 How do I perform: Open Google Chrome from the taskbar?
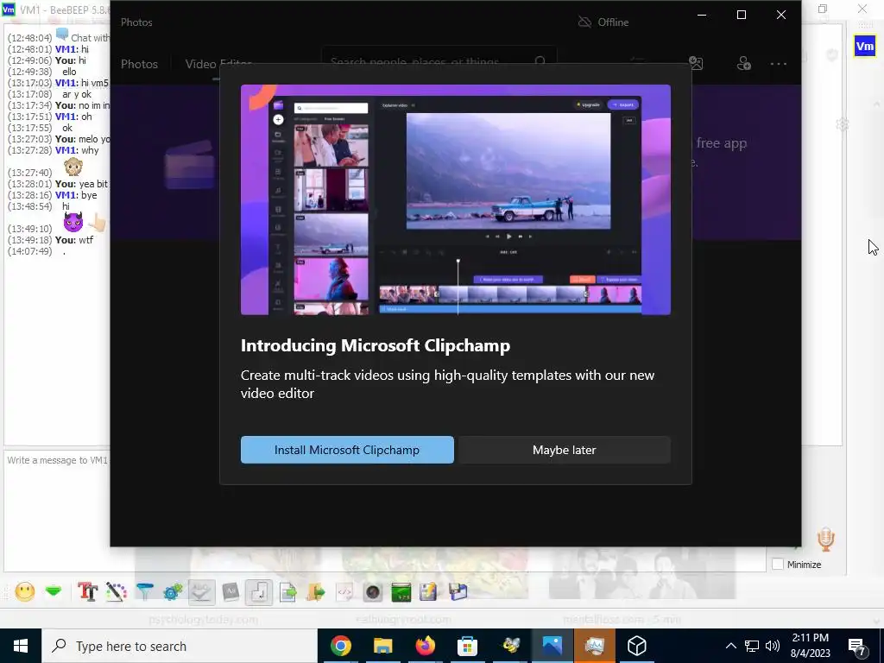[x=340, y=646]
